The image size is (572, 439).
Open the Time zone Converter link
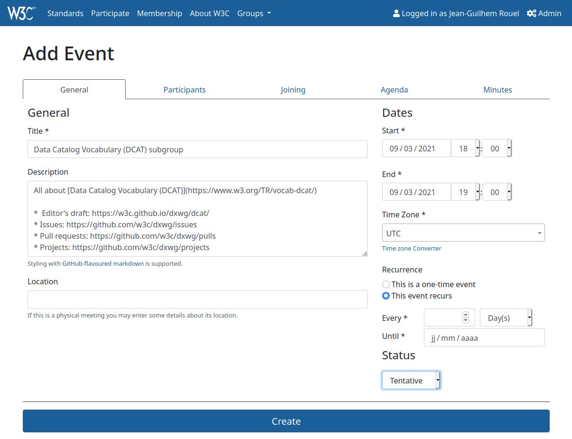(412, 248)
